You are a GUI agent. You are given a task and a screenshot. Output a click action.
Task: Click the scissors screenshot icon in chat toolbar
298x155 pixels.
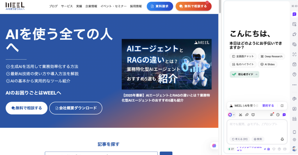click(240, 115)
